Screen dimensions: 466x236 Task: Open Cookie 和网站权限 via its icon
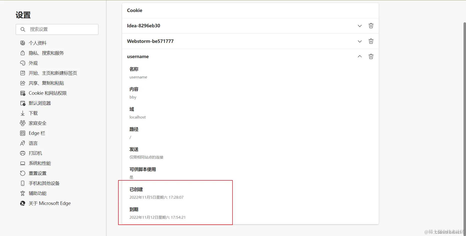pyautogui.click(x=23, y=93)
